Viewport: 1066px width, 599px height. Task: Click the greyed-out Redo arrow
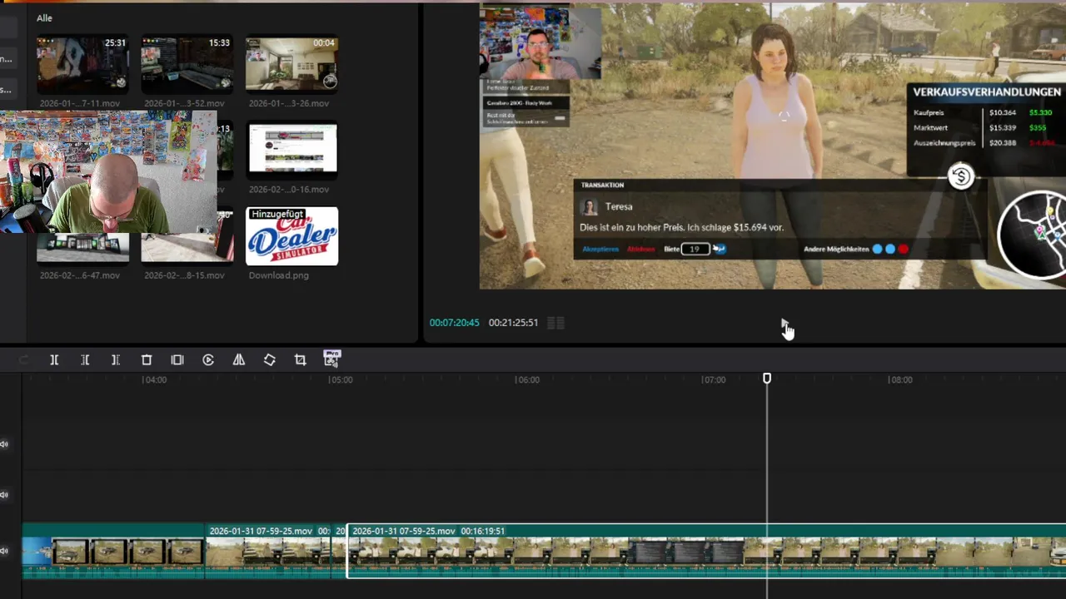click(x=23, y=359)
